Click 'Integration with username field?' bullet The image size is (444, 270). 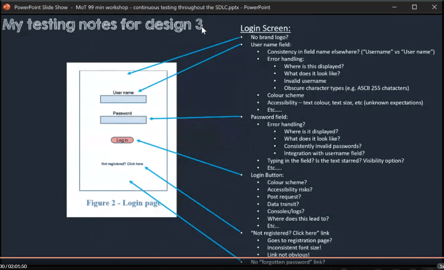coord(324,153)
